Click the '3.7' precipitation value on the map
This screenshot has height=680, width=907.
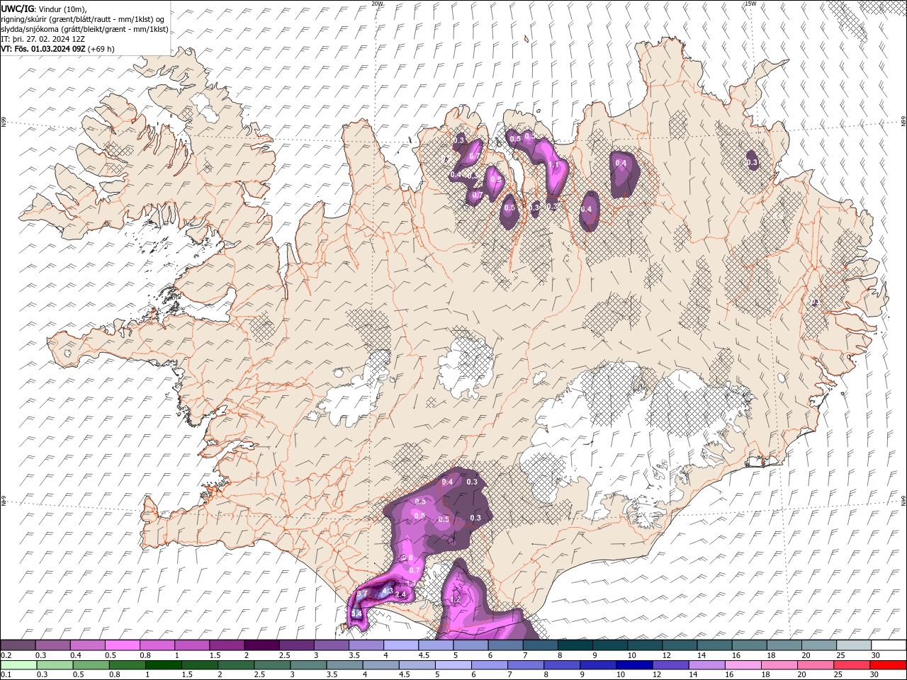362,594
